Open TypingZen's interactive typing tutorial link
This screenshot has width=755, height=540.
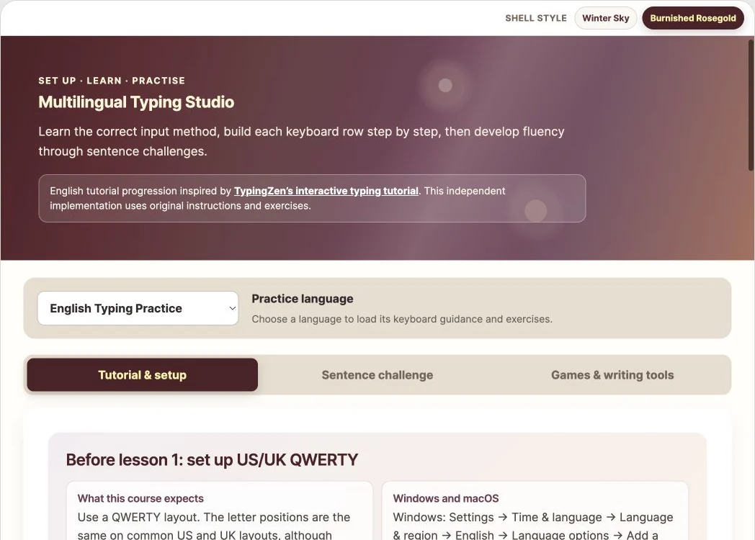(326, 191)
